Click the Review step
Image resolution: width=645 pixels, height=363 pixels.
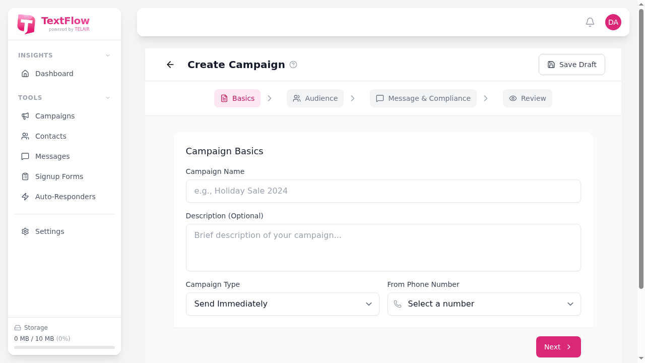[527, 98]
